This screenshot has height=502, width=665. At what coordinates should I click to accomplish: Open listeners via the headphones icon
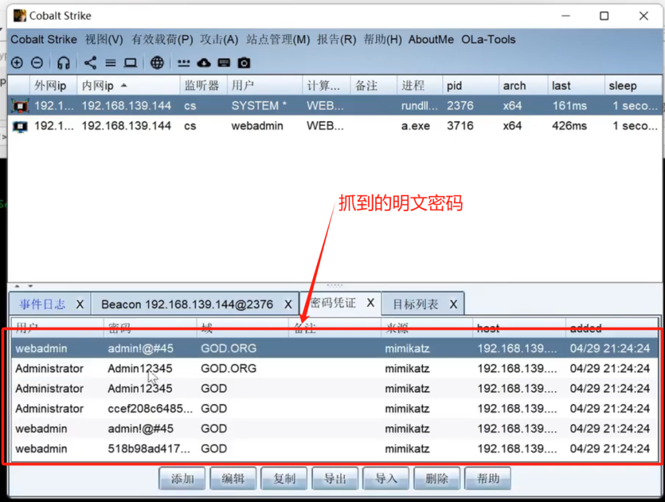coord(63,63)
